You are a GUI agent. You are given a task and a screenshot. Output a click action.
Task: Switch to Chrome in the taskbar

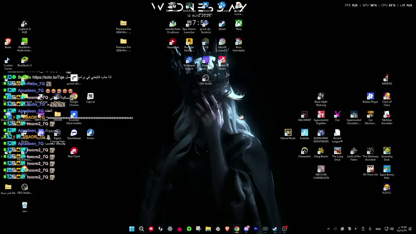[x=237, y=229]
